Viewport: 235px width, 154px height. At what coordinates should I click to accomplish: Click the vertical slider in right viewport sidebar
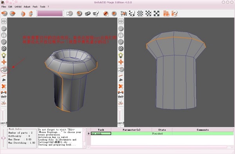[120, 115]
